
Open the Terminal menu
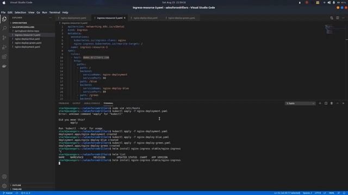(54, 12)
